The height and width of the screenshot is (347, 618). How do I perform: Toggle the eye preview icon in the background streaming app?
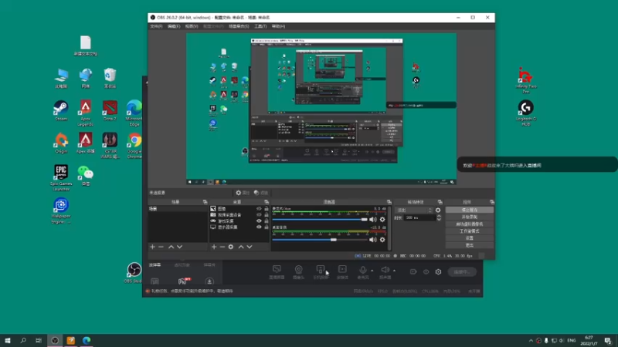point(426,272)
